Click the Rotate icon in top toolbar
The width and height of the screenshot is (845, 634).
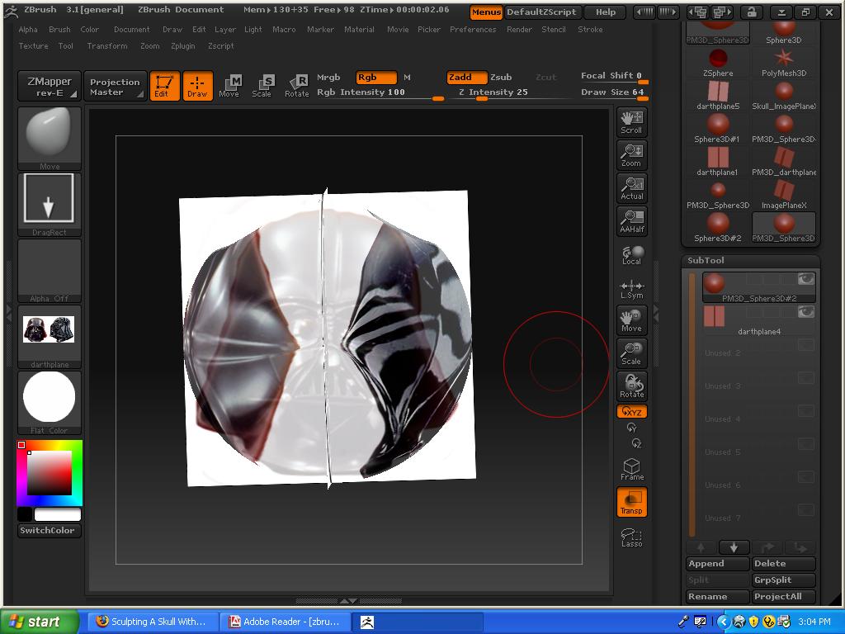(x=296, y=85)
